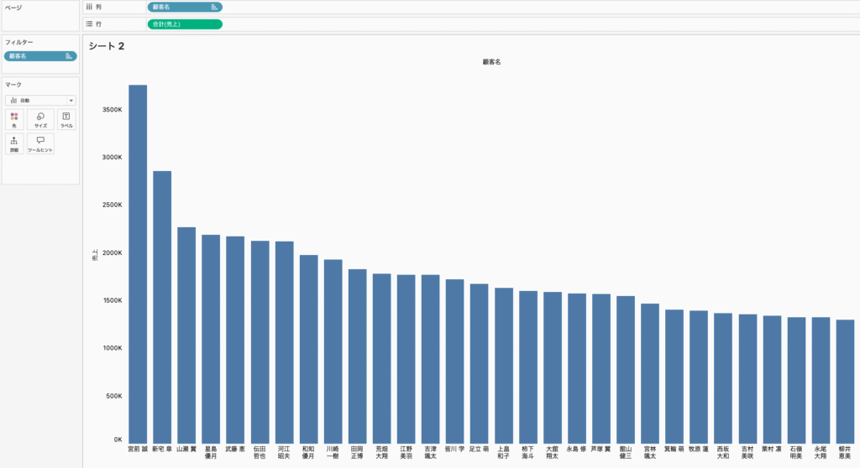Viewport: 860px width, 468px height.
Task: Click the 売上 vertical axis title
Action: 95,263
